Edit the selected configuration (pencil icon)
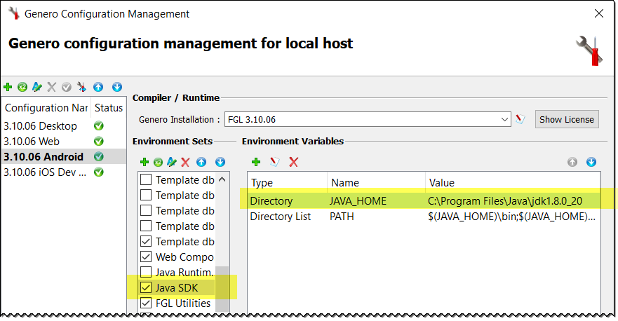The width and height of the screenshot is (618, 321). (x=37, y=87)
